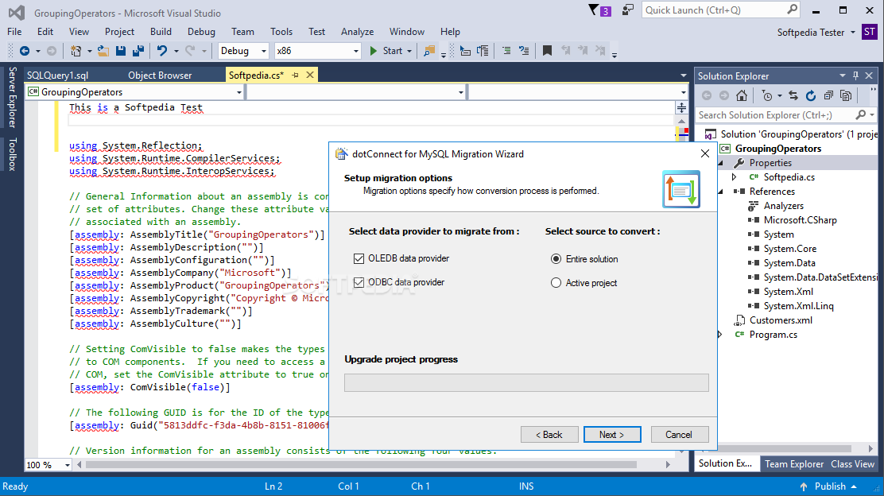Select System.Data reference in tree
Image resolution: width=884 pixels, height=496 pixels.
click(x=789, y=263)
